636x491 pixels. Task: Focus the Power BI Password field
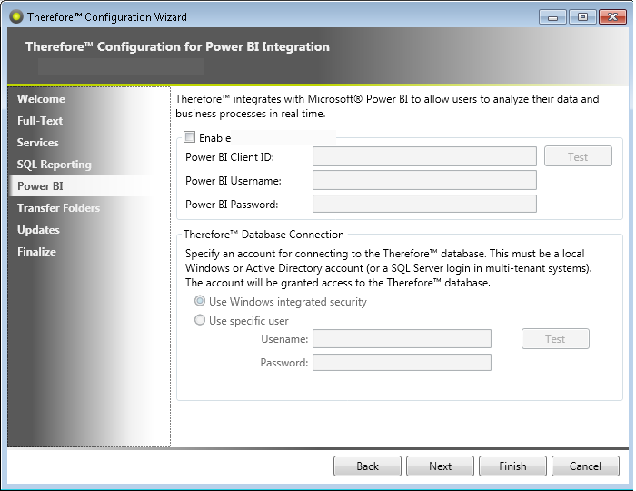click(424, 204)
